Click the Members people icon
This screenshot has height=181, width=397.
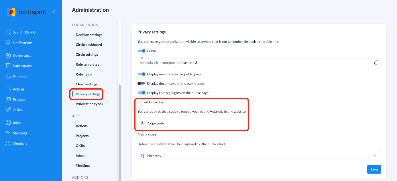click(8, 143)
